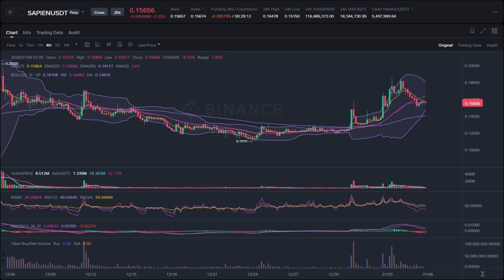504x280 pixels.
Task: Open the Audit tab
Action: [x=74, y=33]
